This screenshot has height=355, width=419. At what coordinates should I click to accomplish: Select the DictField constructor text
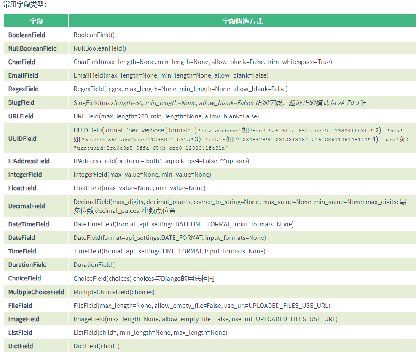click(97, 346)
